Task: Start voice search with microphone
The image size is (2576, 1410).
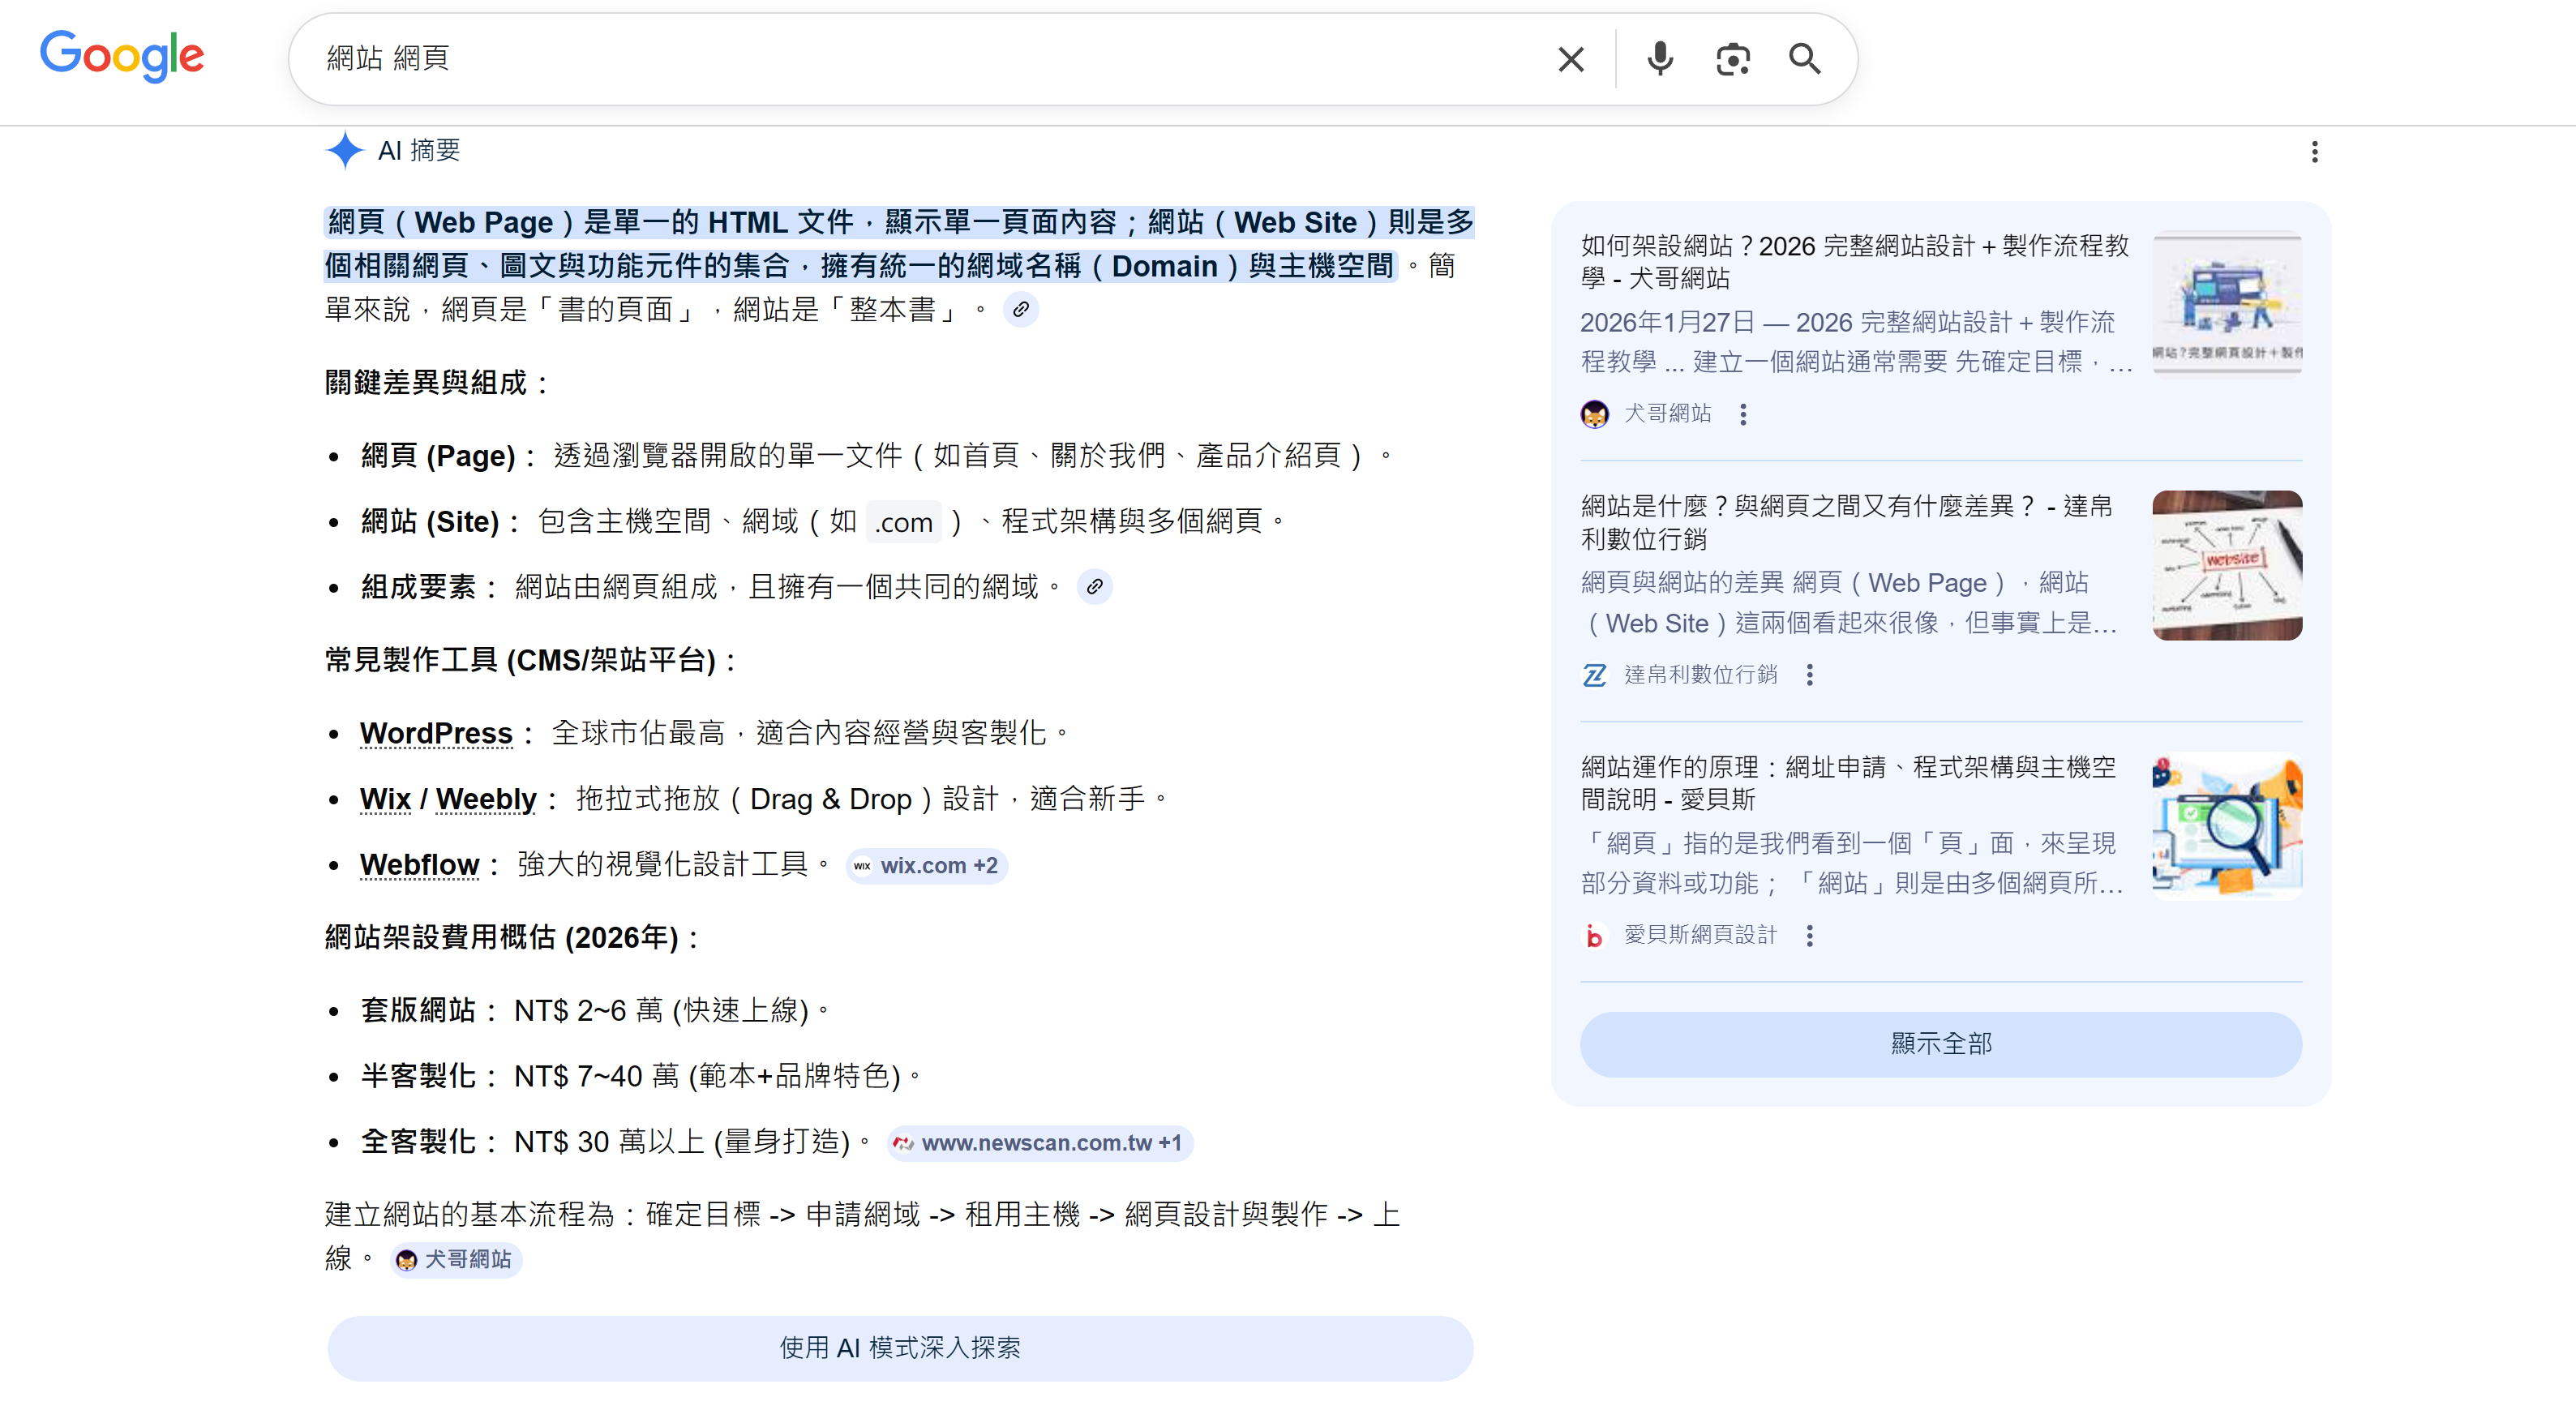Action: click(1660, 59)
